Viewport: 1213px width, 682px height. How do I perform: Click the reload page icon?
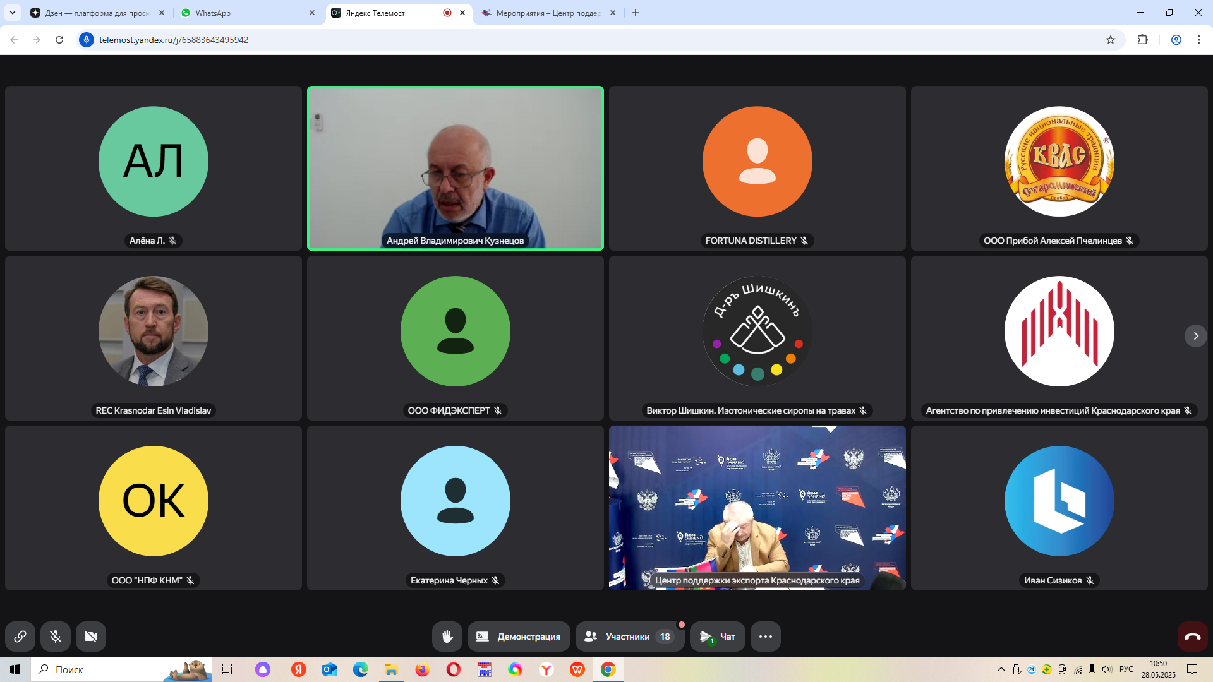[x=59, y=39]
